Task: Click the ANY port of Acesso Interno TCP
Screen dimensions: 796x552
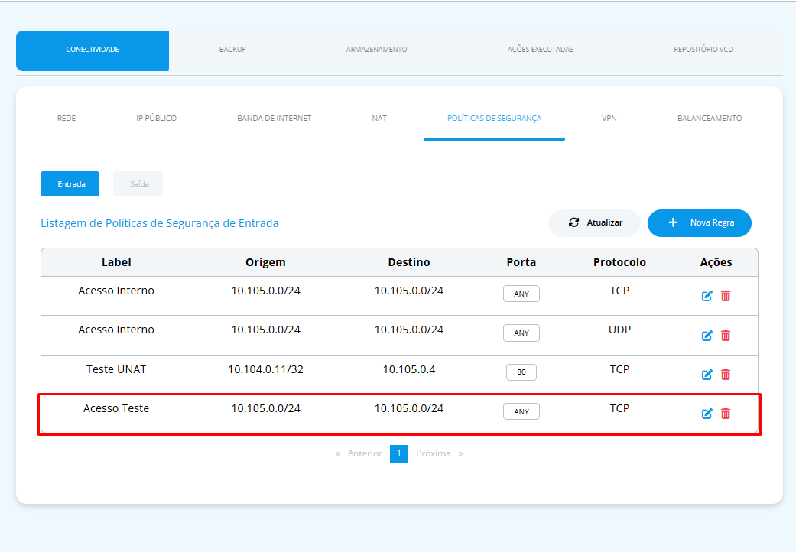Action: point(521,294)
